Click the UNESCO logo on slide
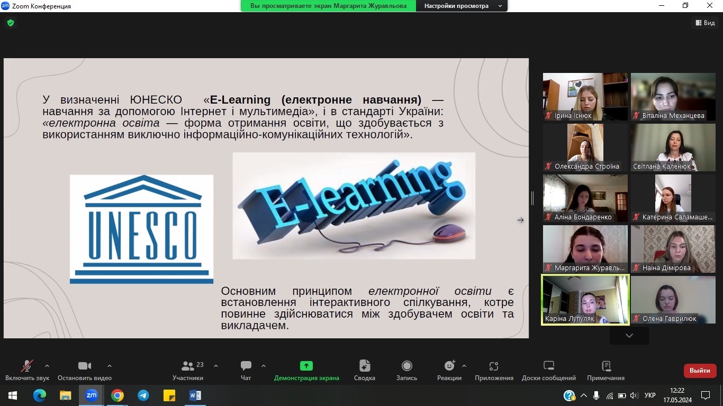The height and width of the screenshot is (406, 723). [141, 229]
